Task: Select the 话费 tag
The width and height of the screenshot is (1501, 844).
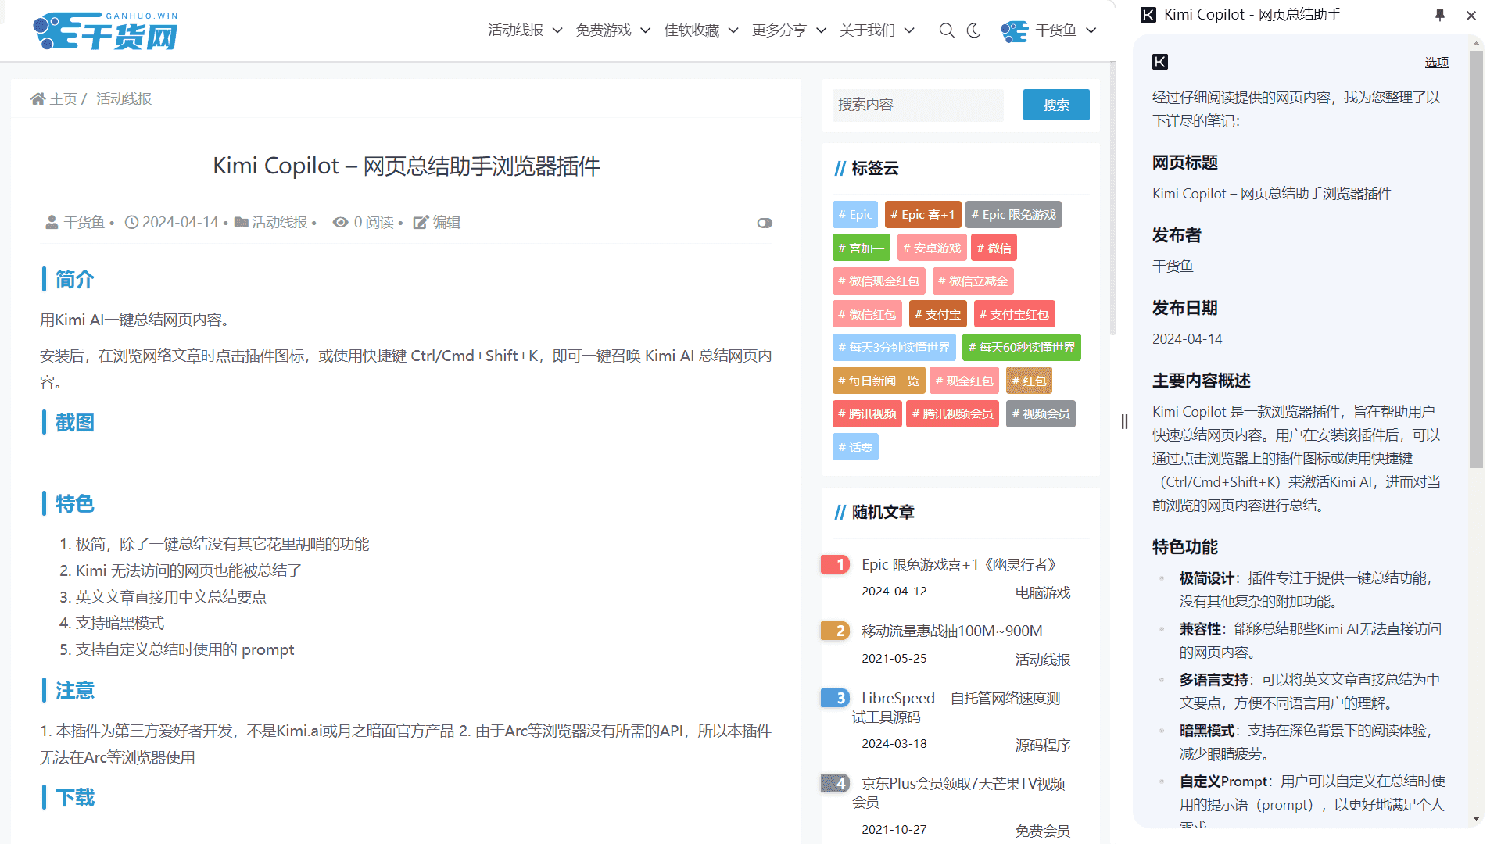Action: click(x=855, y=447)
